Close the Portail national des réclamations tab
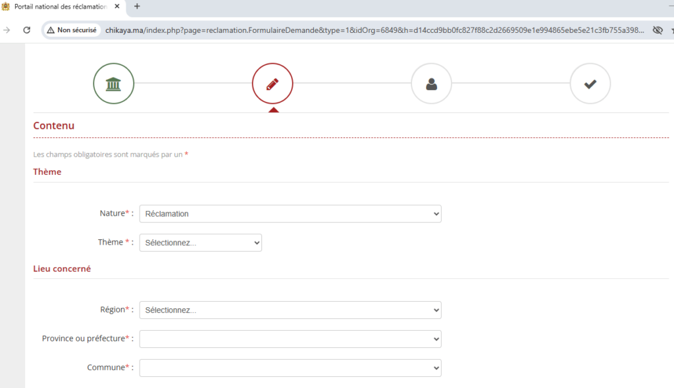Viewport: 674px width, 388px height. click(118, 6)
